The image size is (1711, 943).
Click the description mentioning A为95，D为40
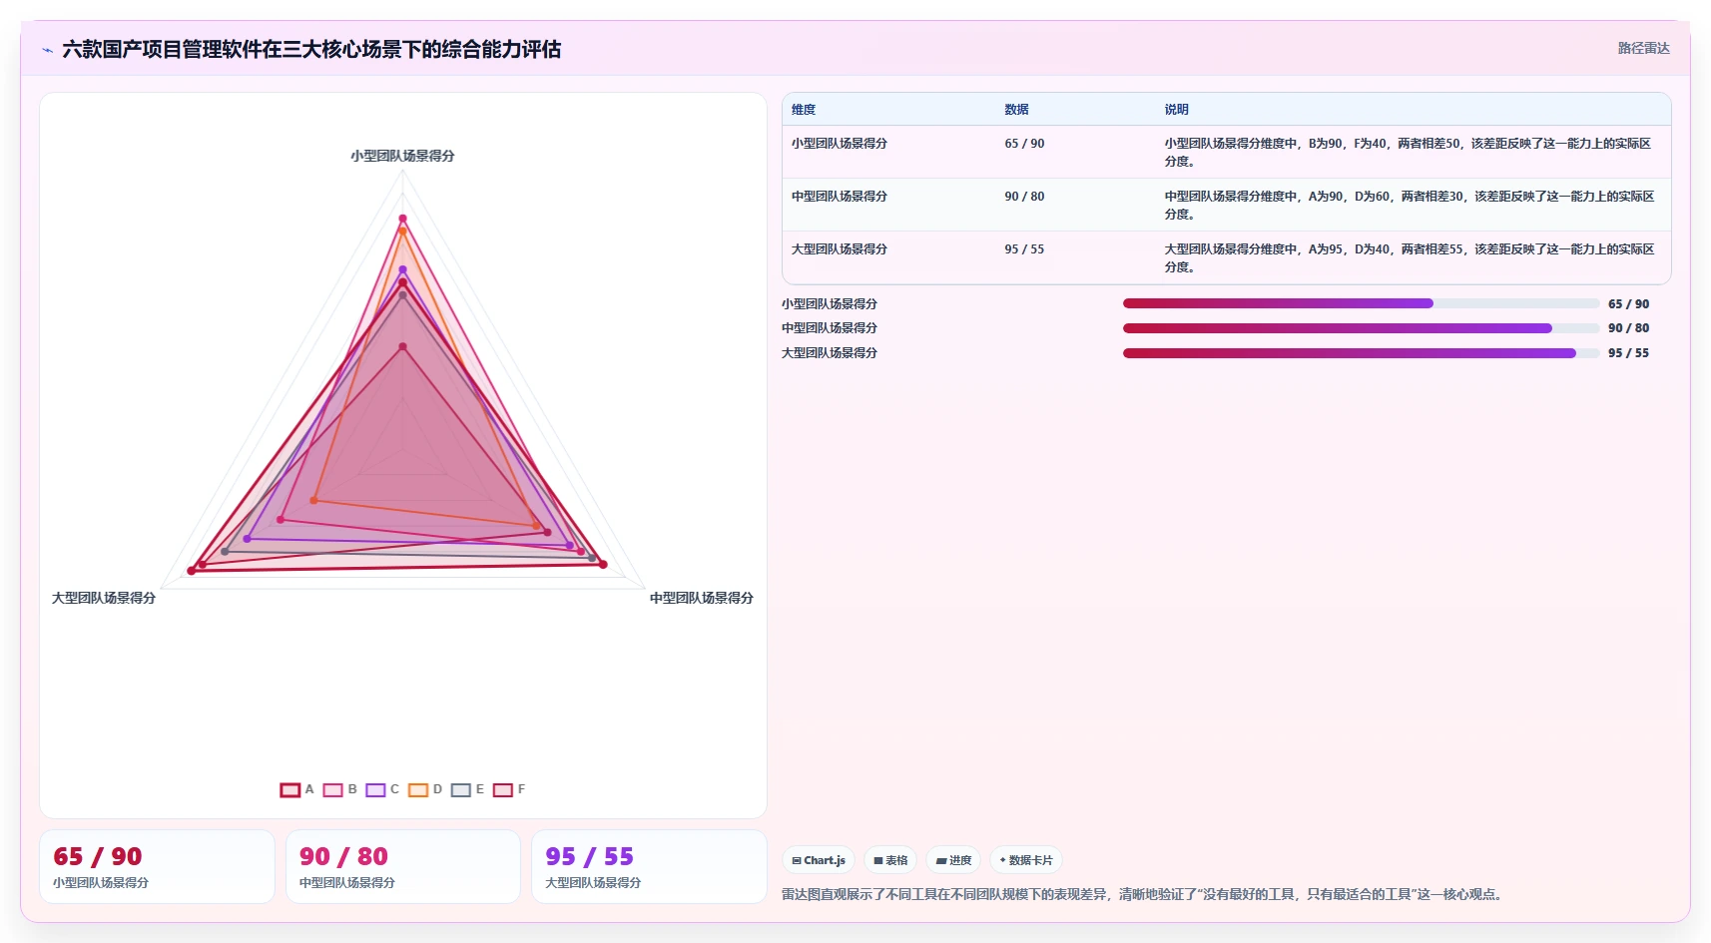point(1410,258)
